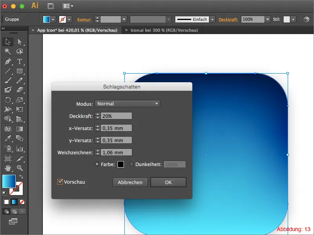Open the stroke color dropdown arrow
The width and height of the screenshot is (314, 235).
click(69, 19)
